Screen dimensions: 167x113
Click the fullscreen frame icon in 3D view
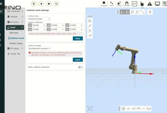pos(90,108)
